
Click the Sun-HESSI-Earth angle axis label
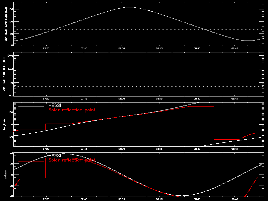(6, 24)
